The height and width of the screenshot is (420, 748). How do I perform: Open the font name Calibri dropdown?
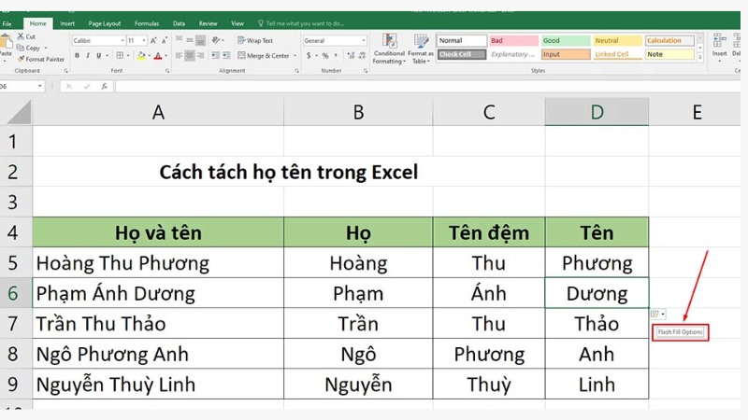coord(122,40)
